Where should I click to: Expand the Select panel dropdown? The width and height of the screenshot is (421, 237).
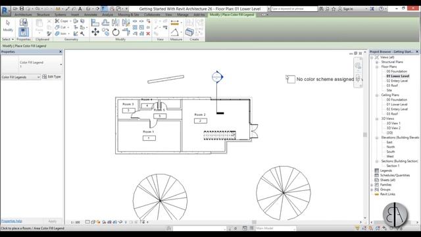click(8, 39)
